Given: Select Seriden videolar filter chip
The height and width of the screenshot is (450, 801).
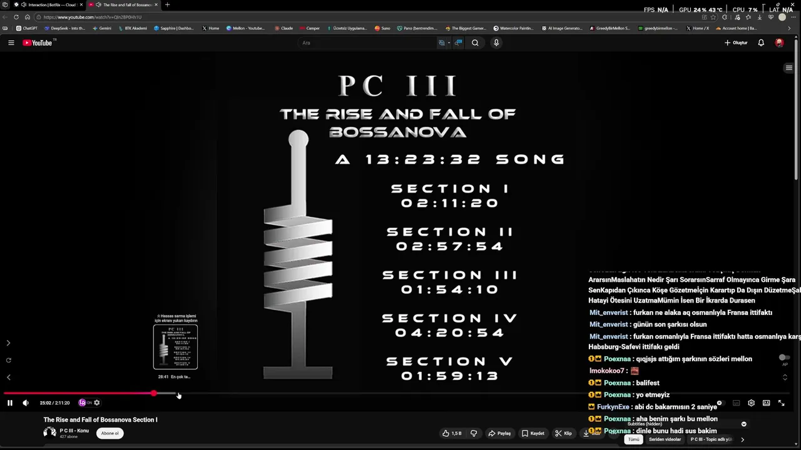Looking at the screenshot, I should [665, 439].
